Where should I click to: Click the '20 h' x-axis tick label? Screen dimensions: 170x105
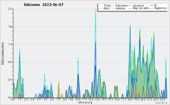143,99
